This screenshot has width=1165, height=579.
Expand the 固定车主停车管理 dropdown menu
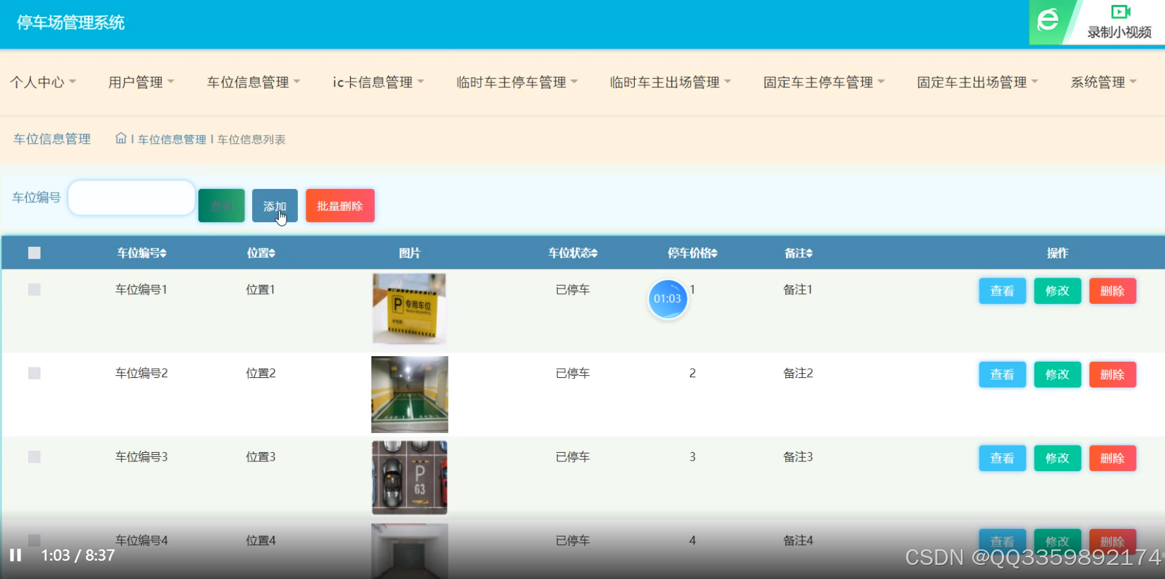[x=824, y=83]
